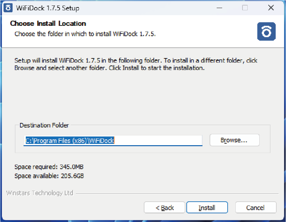Start installation with the Install button
Screen dimensions: 286x222
pyautogui.click(x=207, y=207)
